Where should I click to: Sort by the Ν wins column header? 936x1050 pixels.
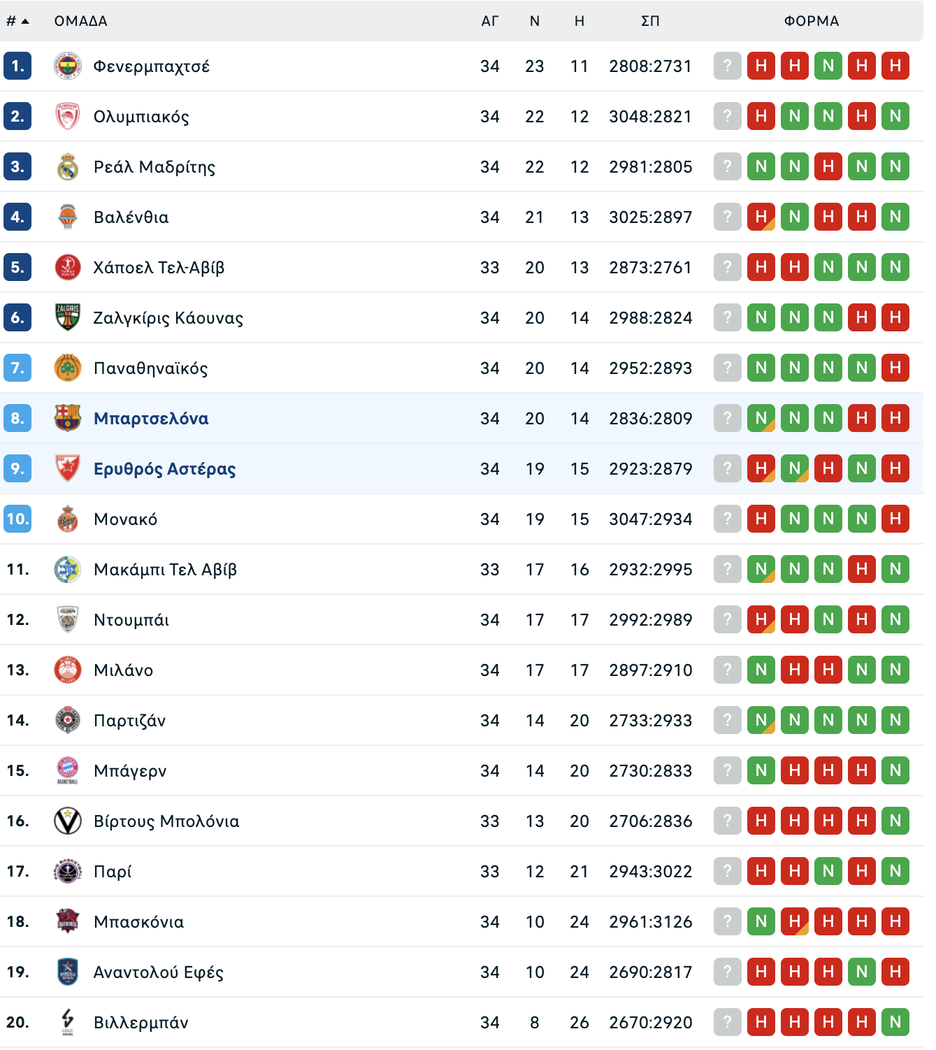(x=535, y=21)
